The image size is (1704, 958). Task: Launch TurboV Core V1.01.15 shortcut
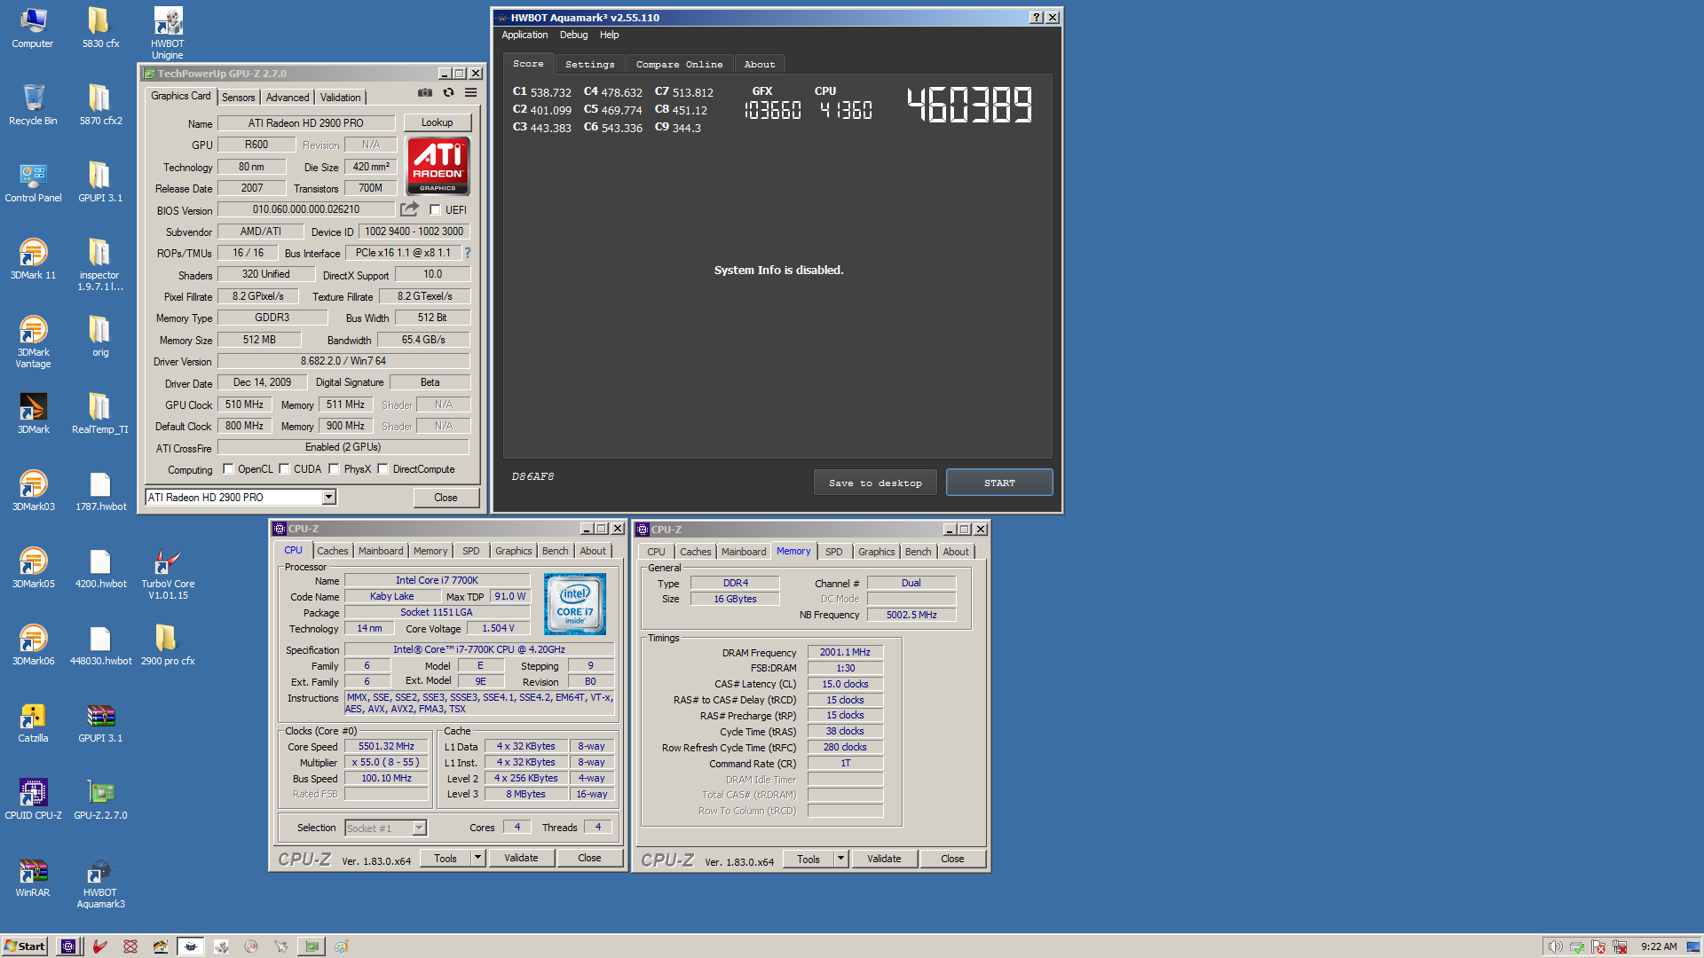coord(168,573)
